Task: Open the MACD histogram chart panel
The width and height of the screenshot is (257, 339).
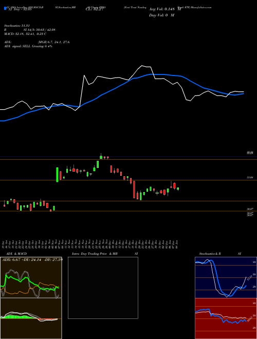Action: 31,318
